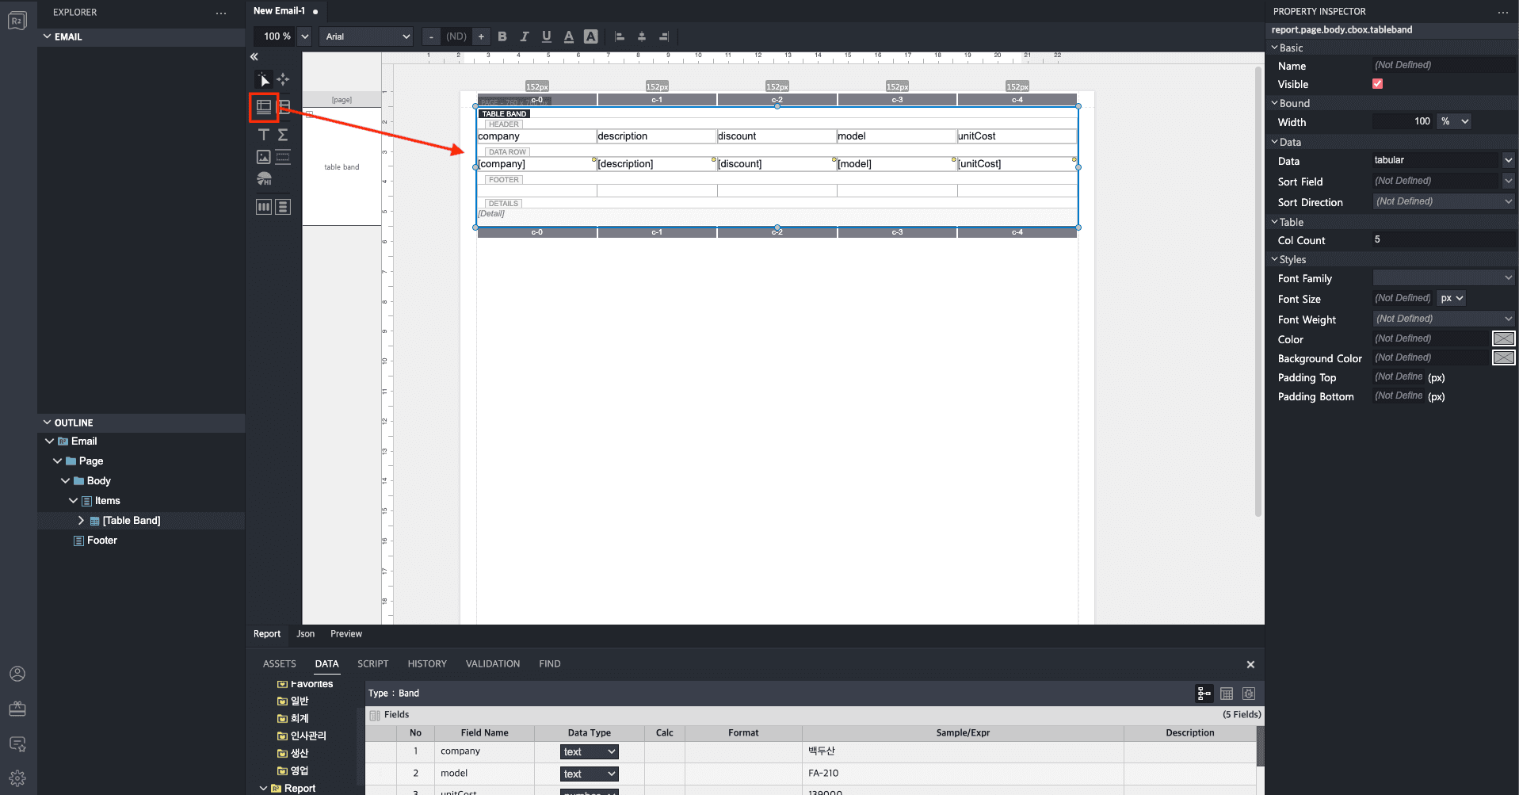Select the pointer selection tool

264,79
